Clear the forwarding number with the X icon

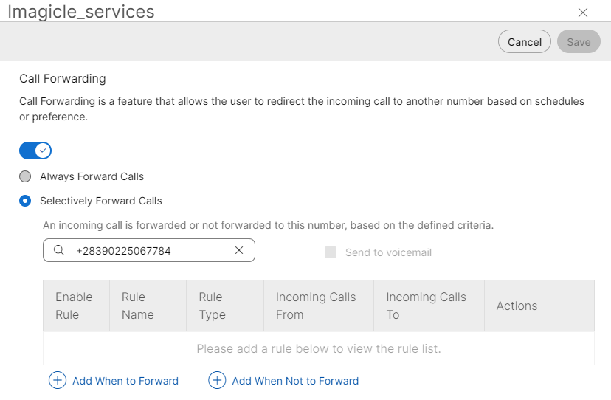[239, 251]
